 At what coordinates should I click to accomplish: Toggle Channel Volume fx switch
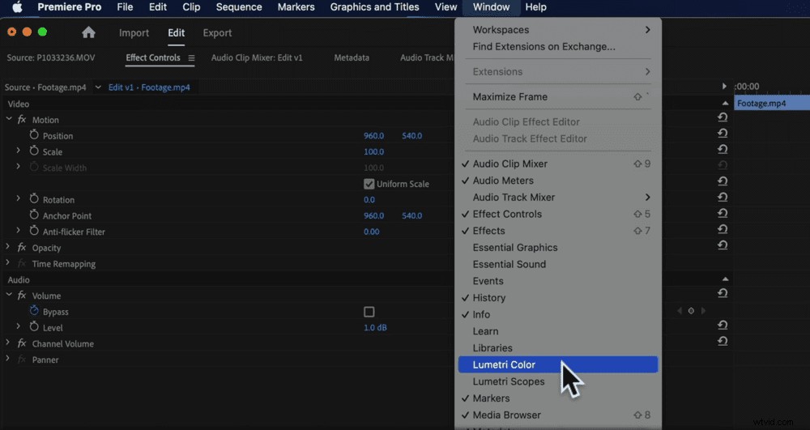tap(22, 344)
